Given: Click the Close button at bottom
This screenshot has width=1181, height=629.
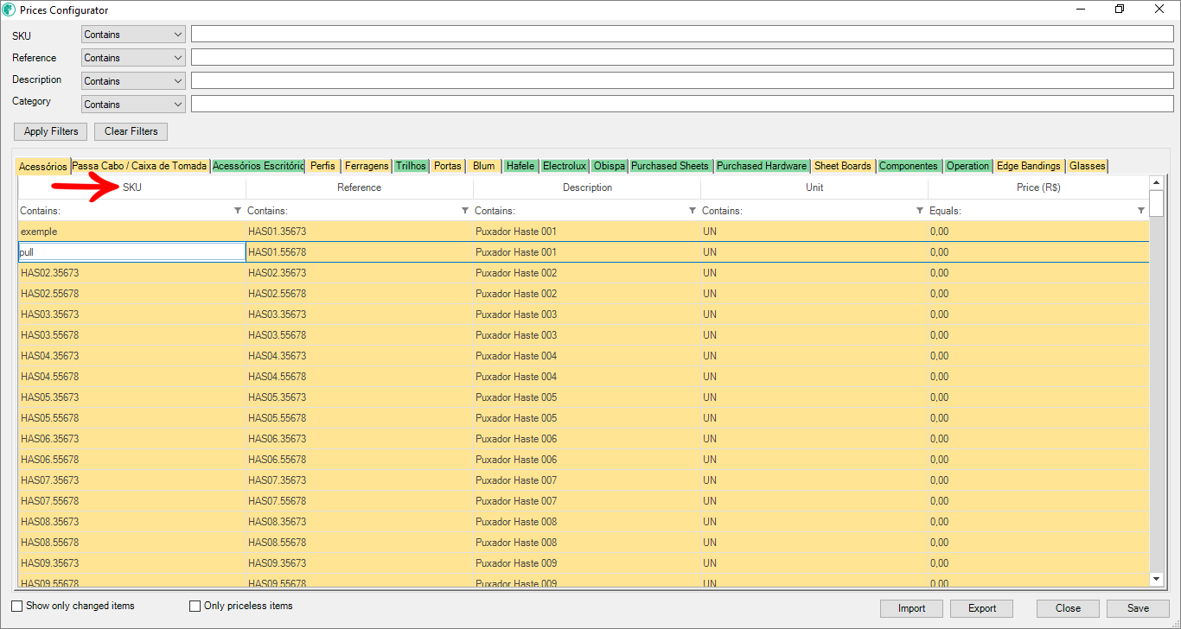Looking at the screenshot, I should click(x=1068, y=608).
